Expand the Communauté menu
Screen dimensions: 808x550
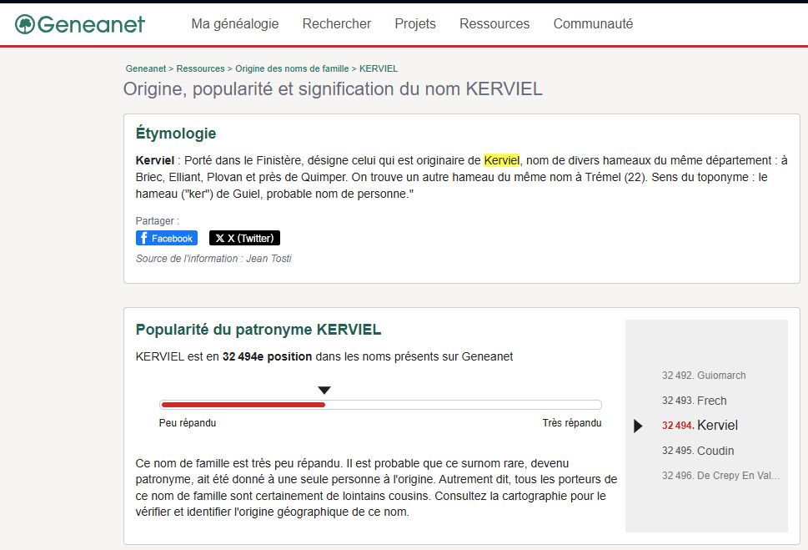click(593, 24)
